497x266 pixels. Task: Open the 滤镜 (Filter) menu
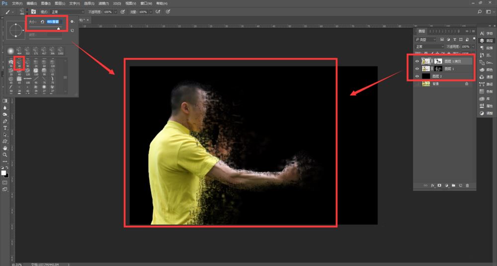click(103, 3)
